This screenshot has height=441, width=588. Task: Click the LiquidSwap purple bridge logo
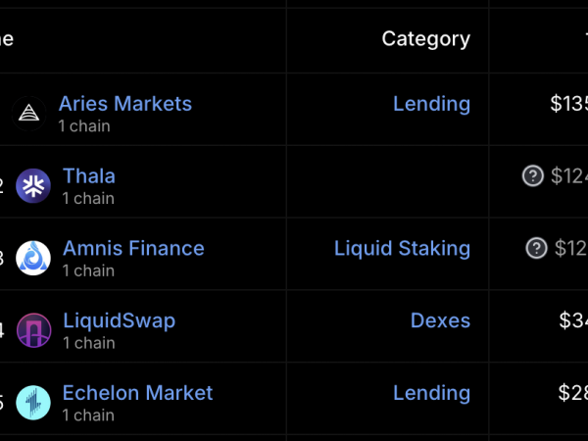coord(33,330)
